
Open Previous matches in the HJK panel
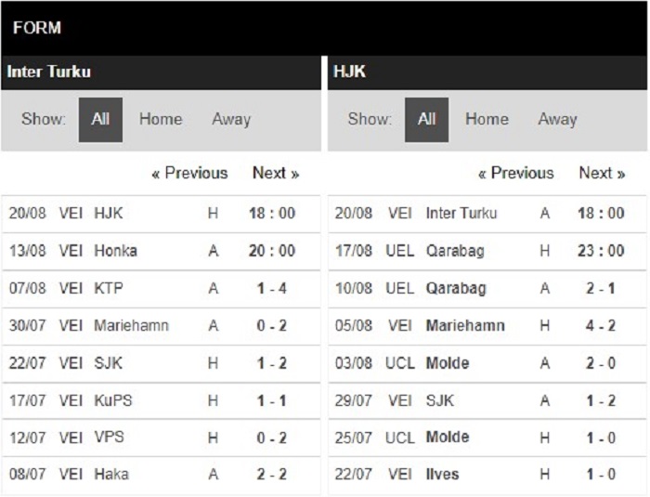pos(515,173)
